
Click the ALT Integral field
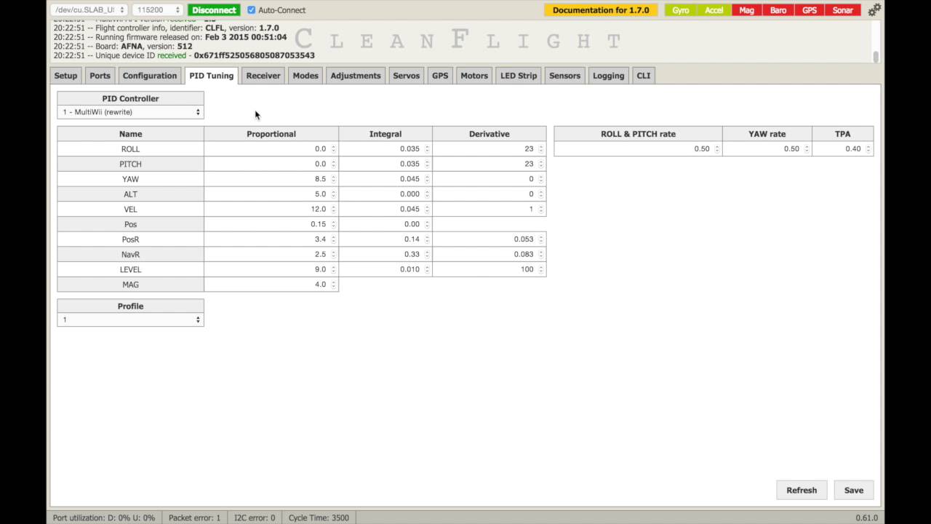coord(385,194)
